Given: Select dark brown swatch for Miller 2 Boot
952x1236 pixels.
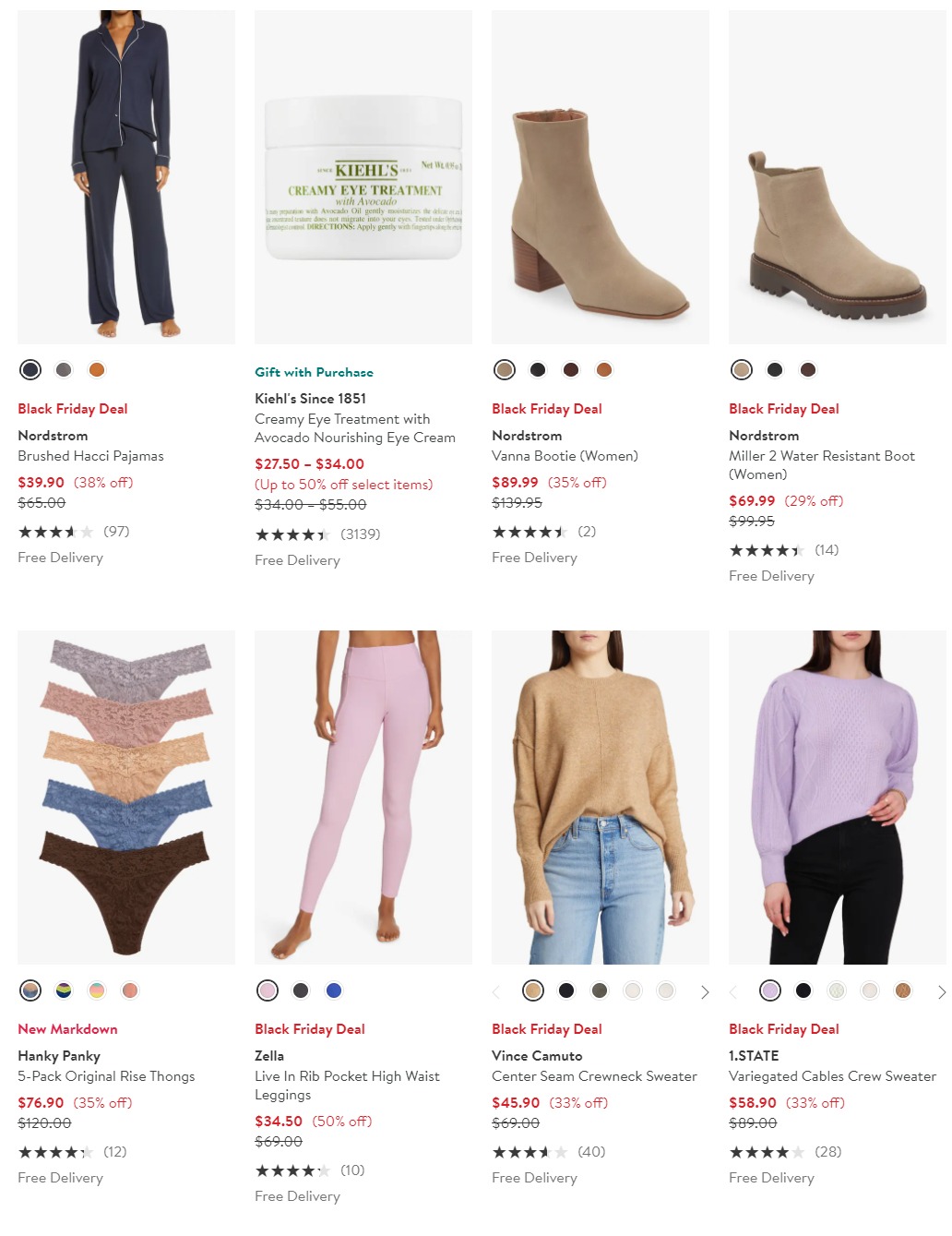Looking at the screenshot, I should (808, 370).
